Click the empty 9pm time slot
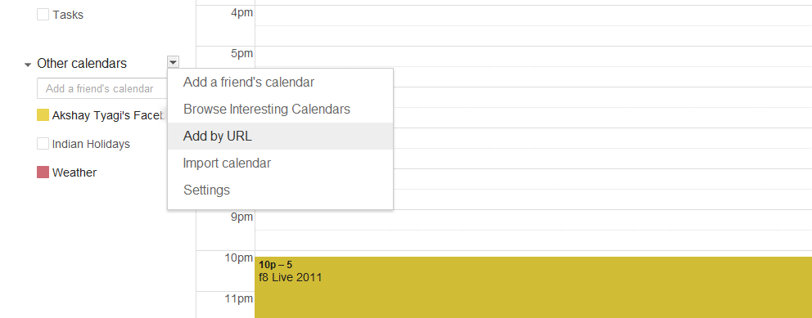812x318 pixels. [534, 230]
